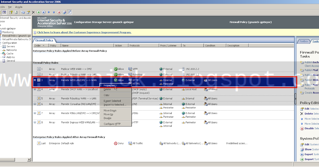Image resolution: width=319 pixels, height=167 pixels.
Task: Choose Disable in the context menu
Action: (x=115, y=118)
